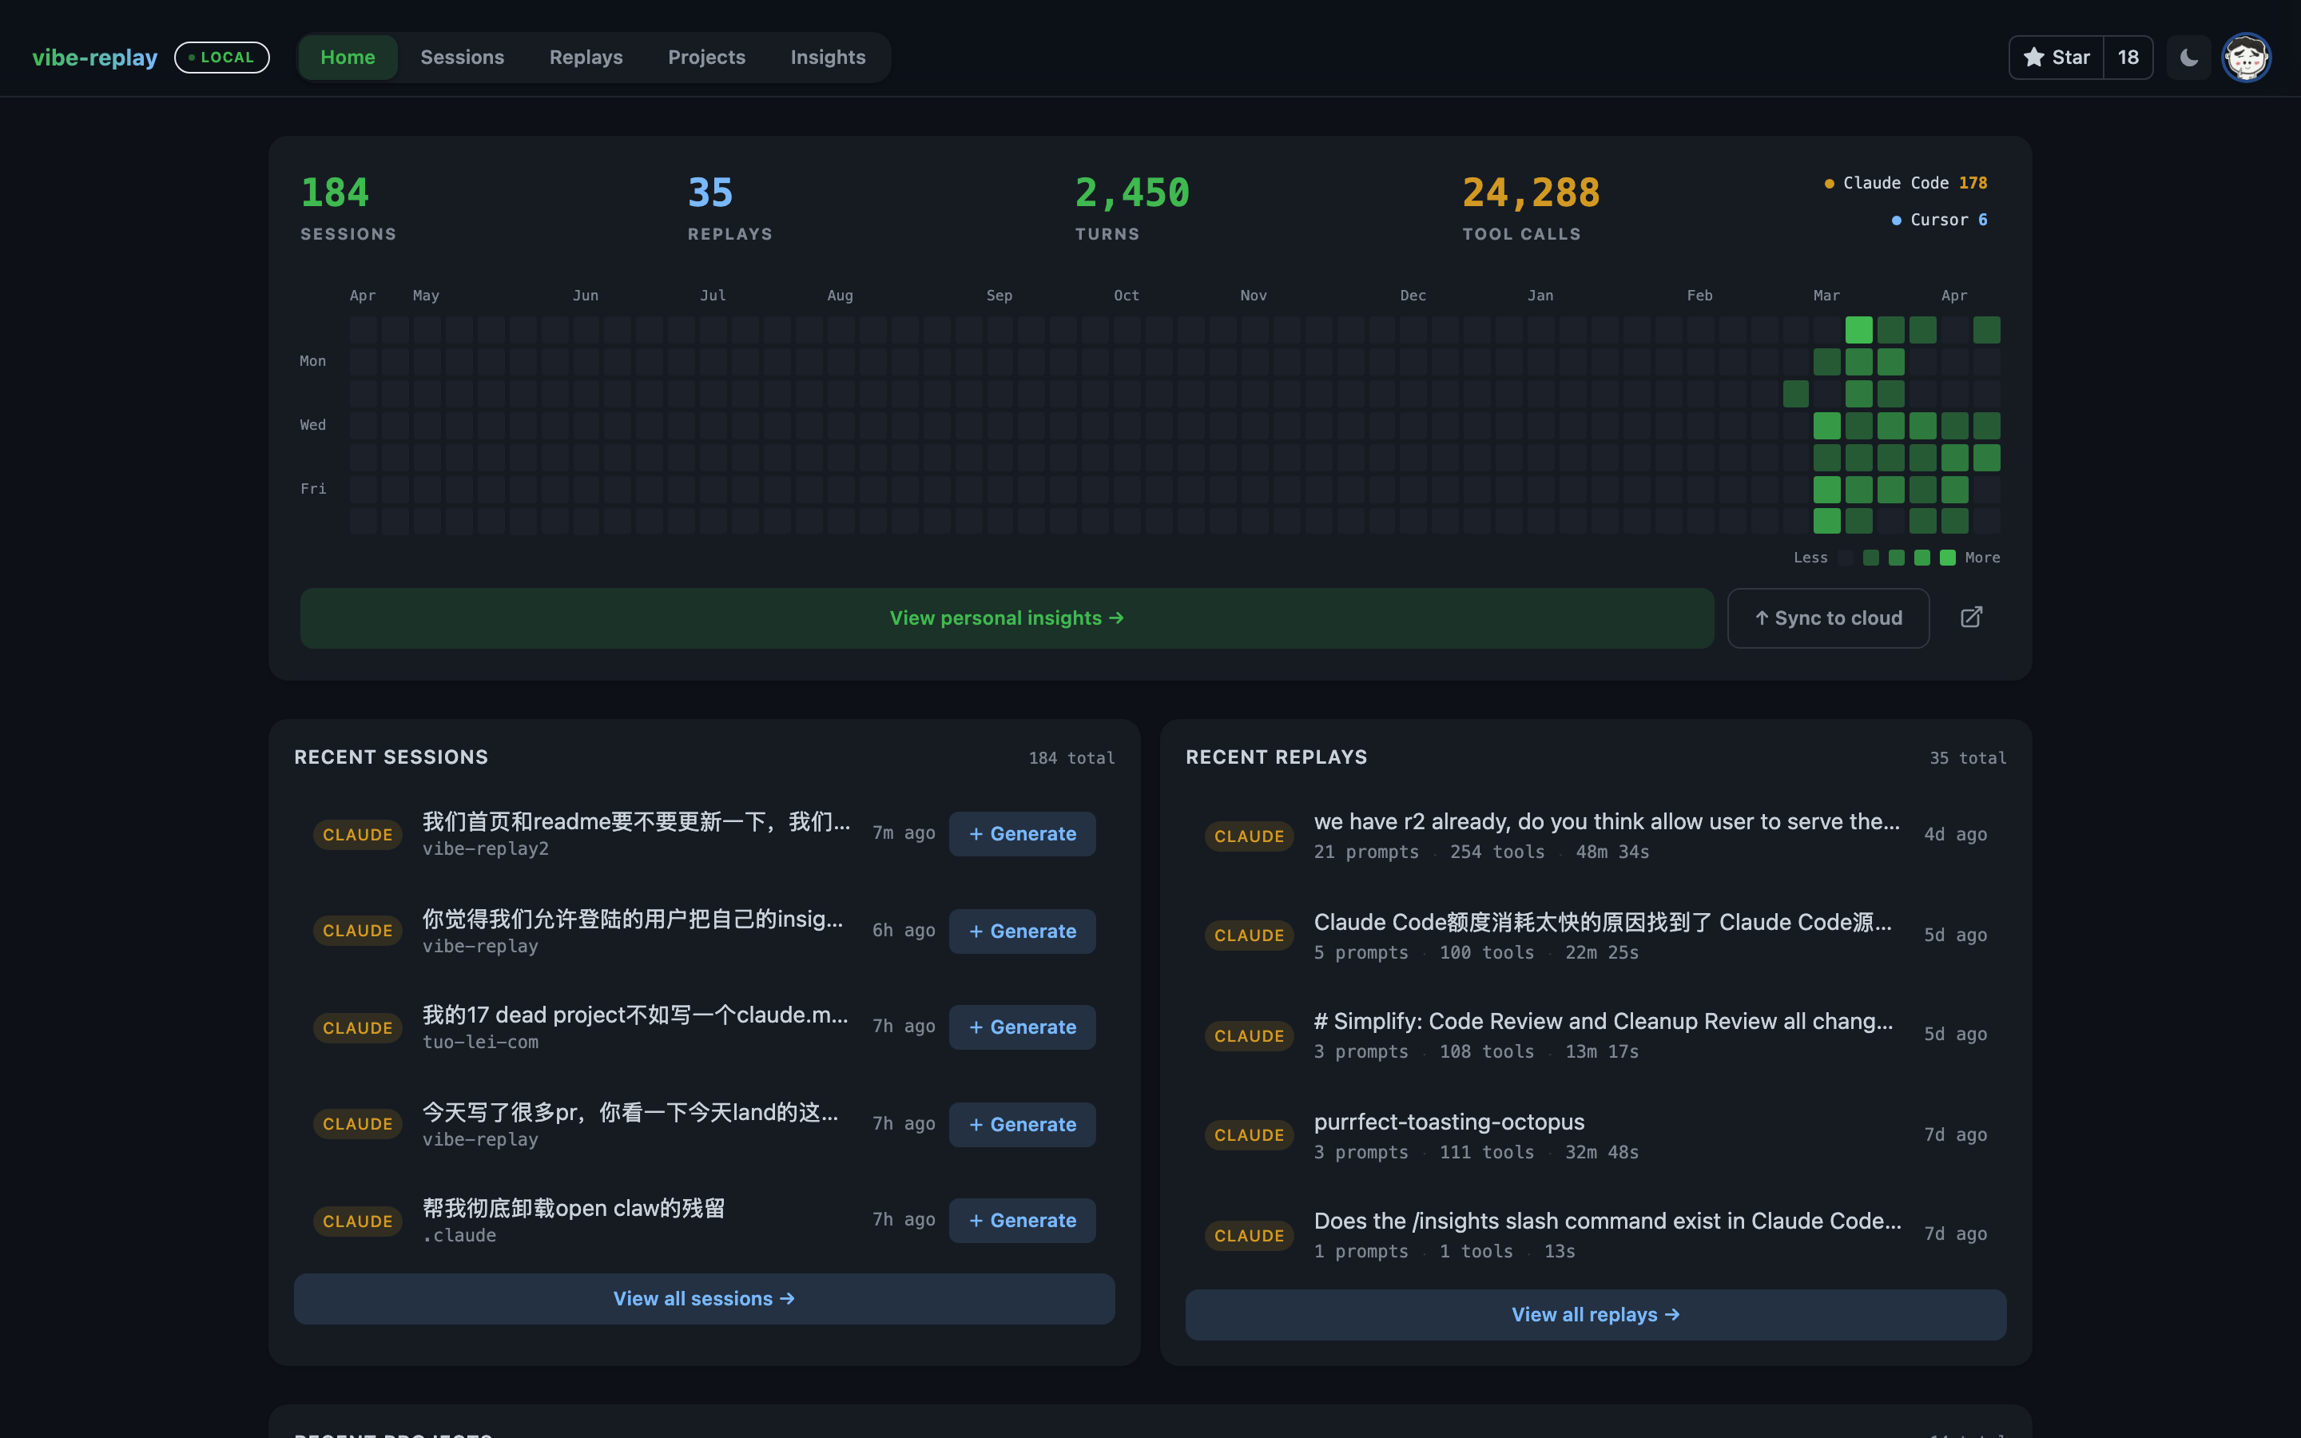2301x1438 pixels.
Task: Switch to the Projects tab
Action: tap(706, 57)
